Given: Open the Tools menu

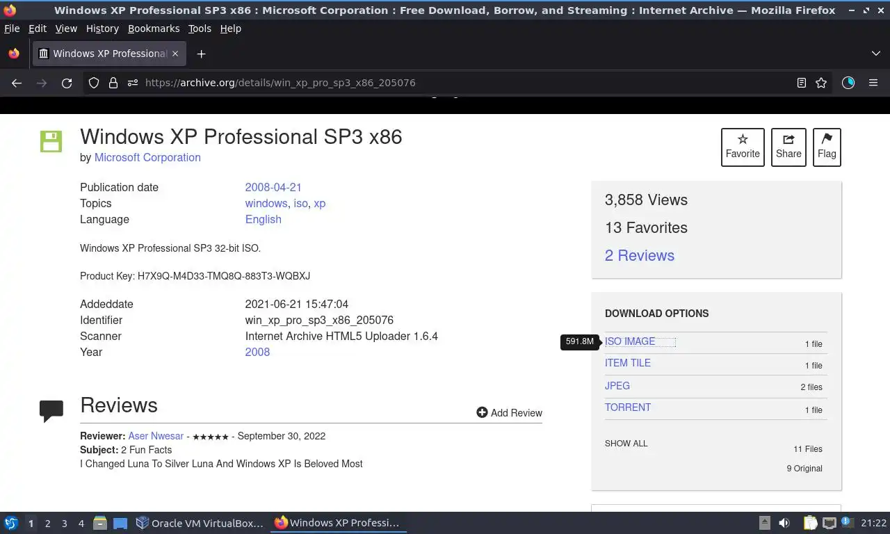Looking at the screenshot, I should [x=200, y=29].
